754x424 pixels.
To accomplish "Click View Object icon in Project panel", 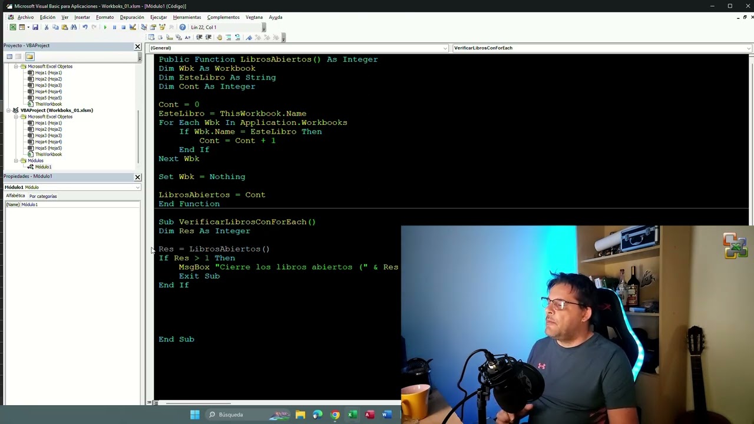I will 18,57.
